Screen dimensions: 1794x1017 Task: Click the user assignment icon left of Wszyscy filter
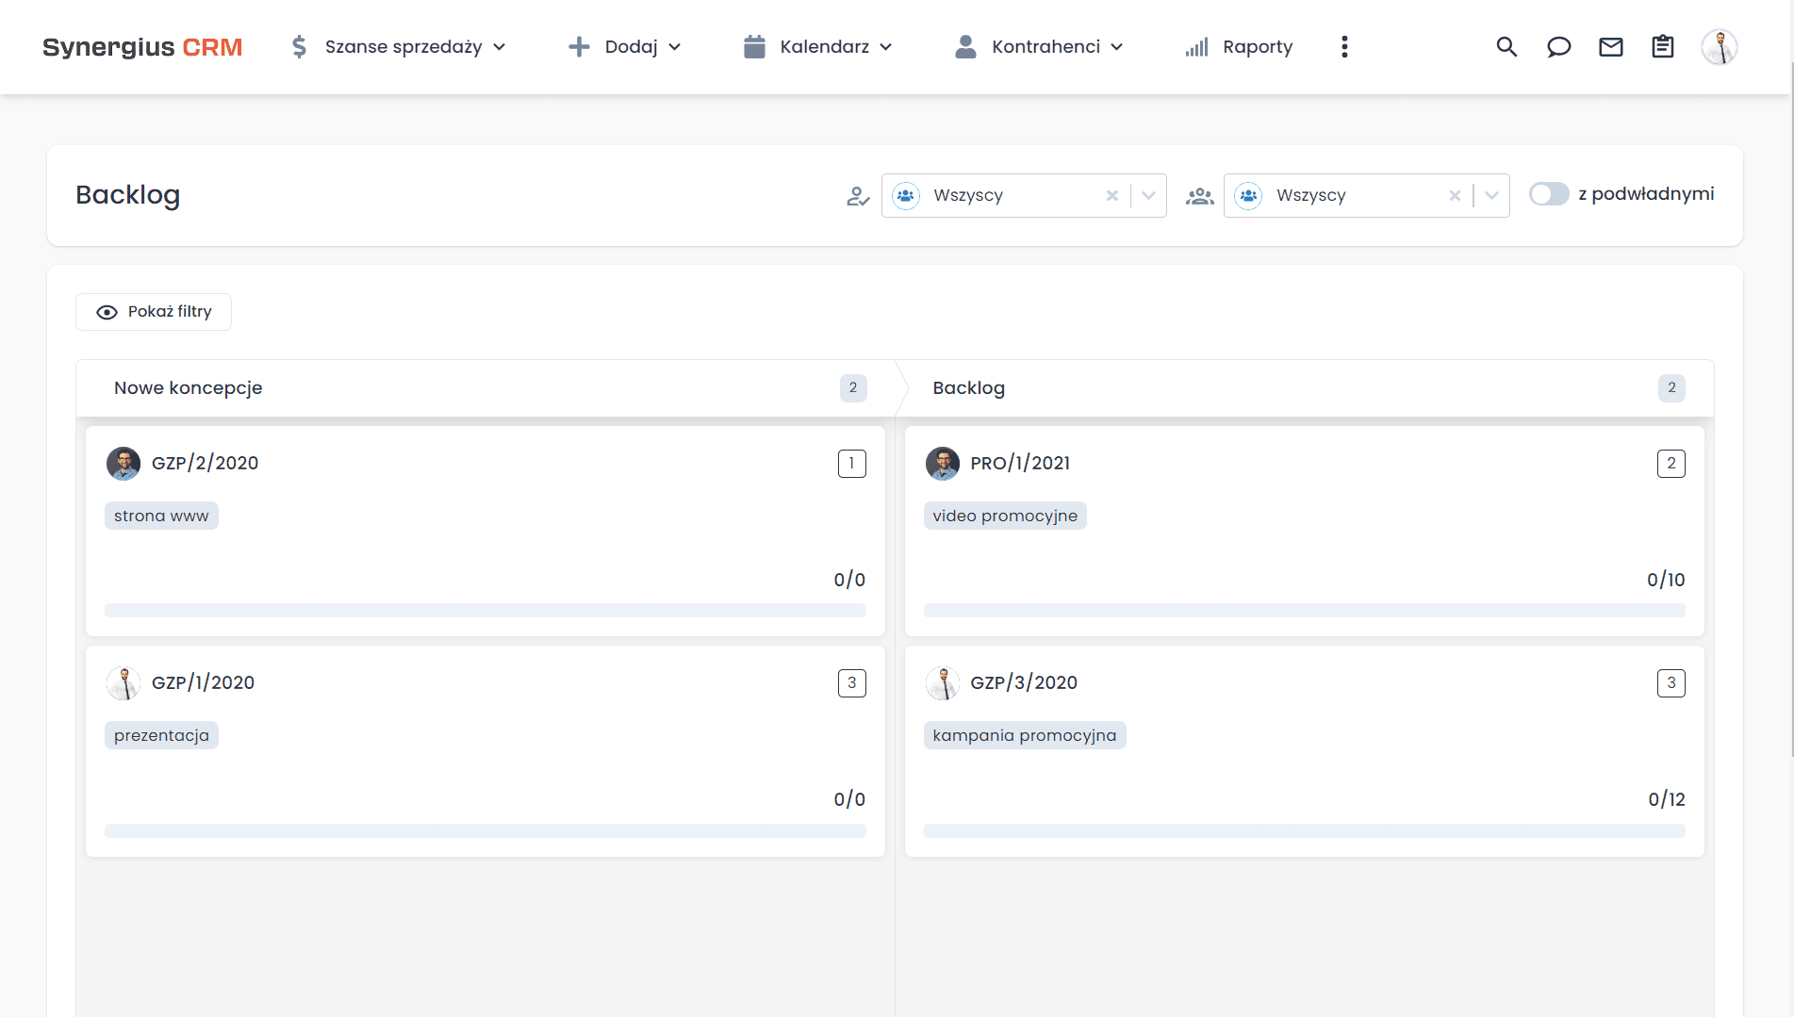pos(857,196)
